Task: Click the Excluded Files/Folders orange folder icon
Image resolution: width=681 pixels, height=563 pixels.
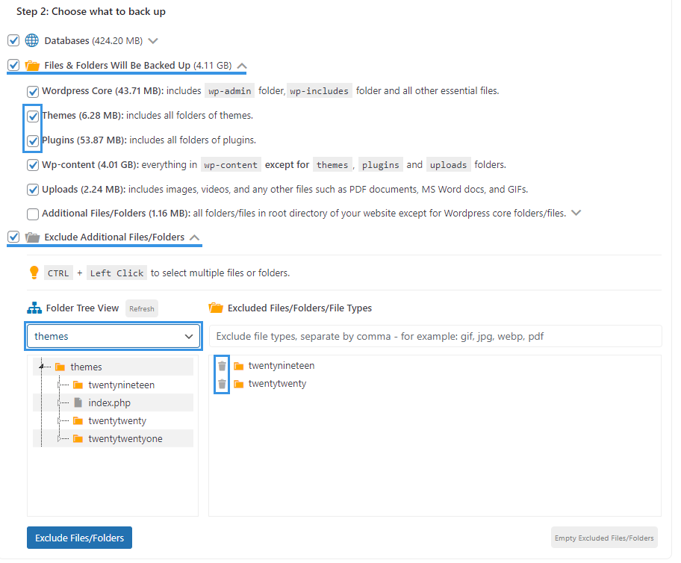Action: click(216, 308)
